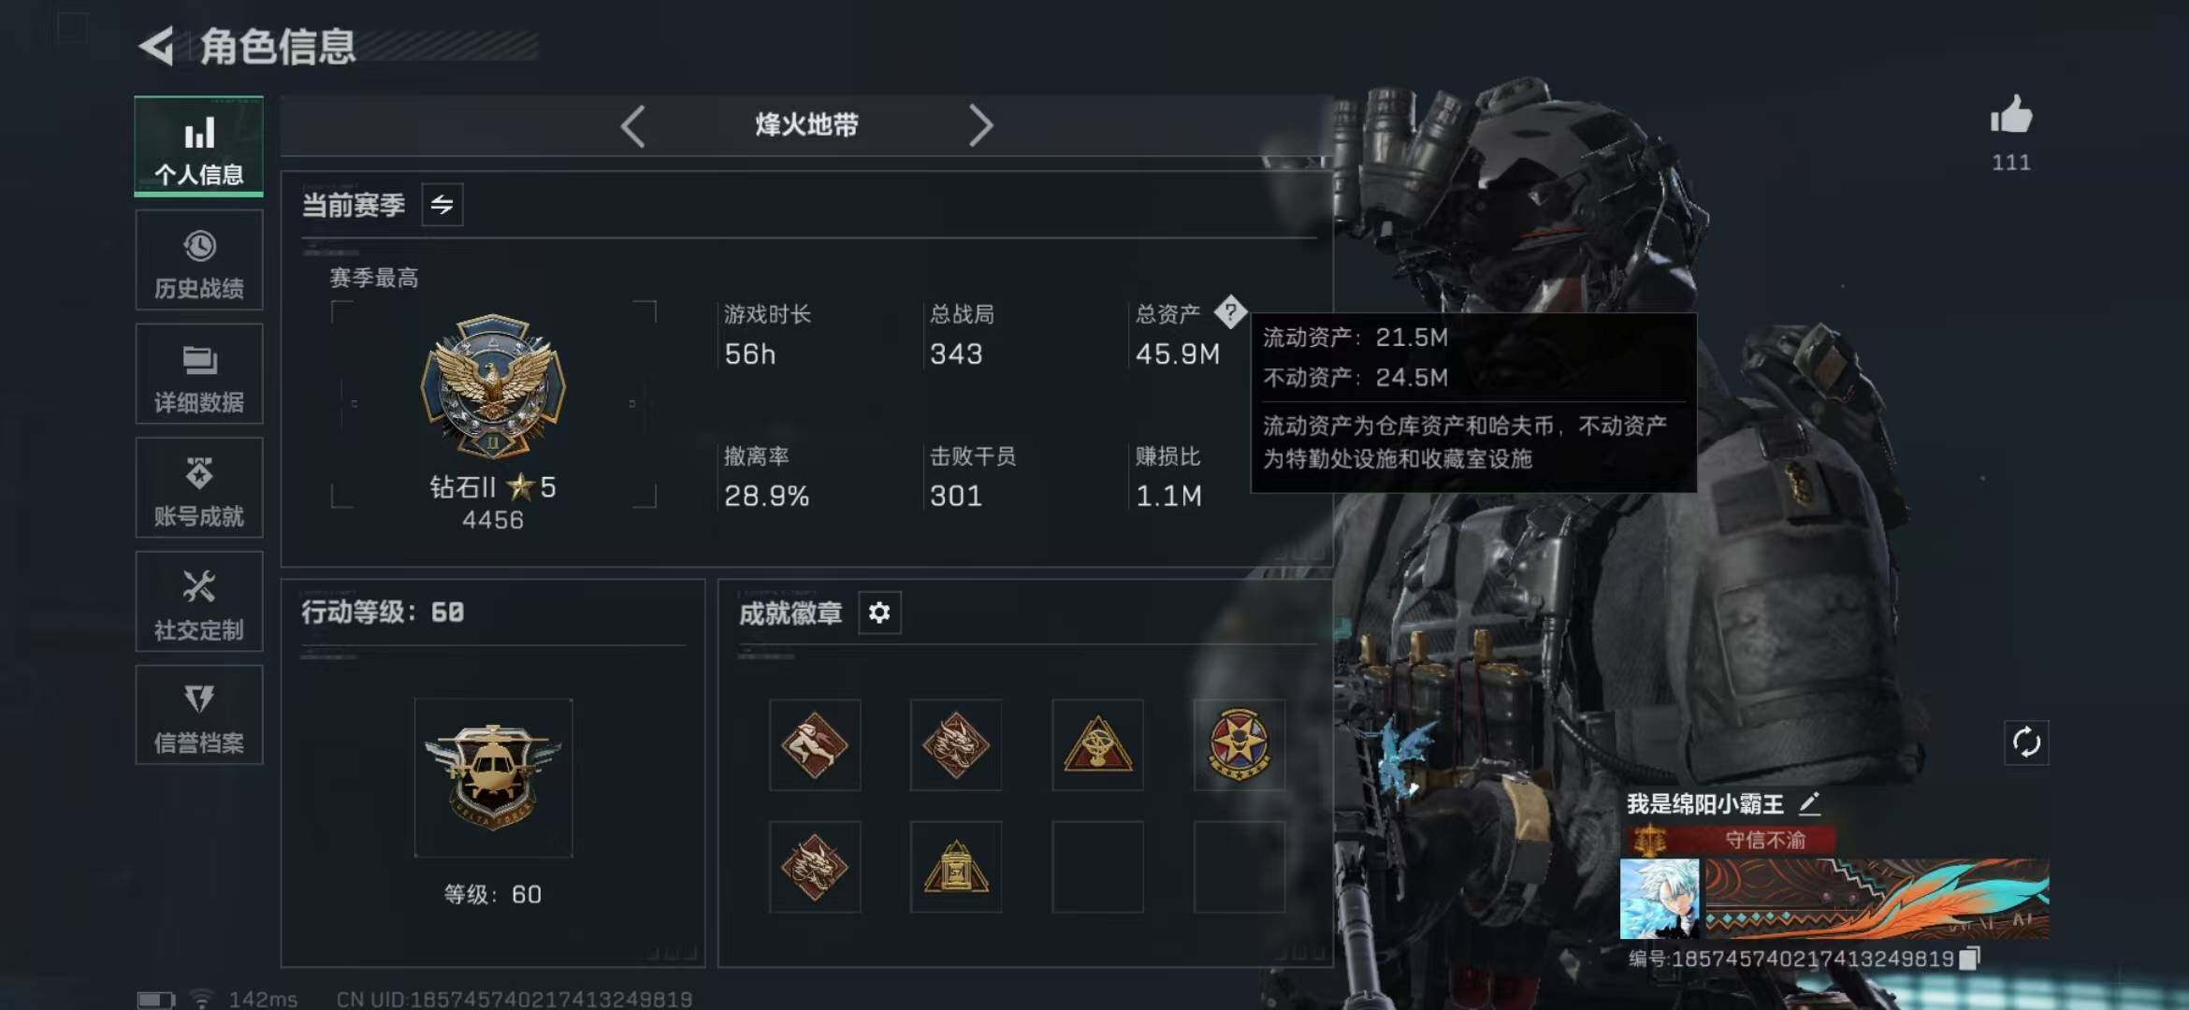This screenshot has width=2189, height=1010.
Task: Rotate character with the refresh icon
Action: [2025, 743]
